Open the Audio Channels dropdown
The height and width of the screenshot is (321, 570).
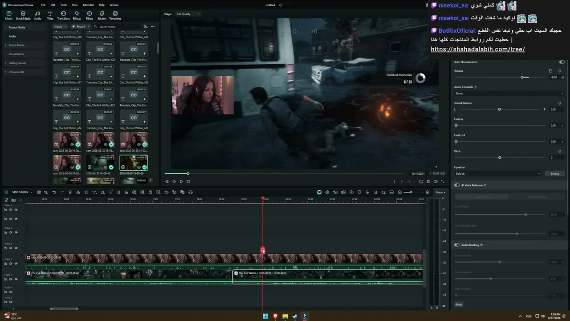[x=509, y=93]
